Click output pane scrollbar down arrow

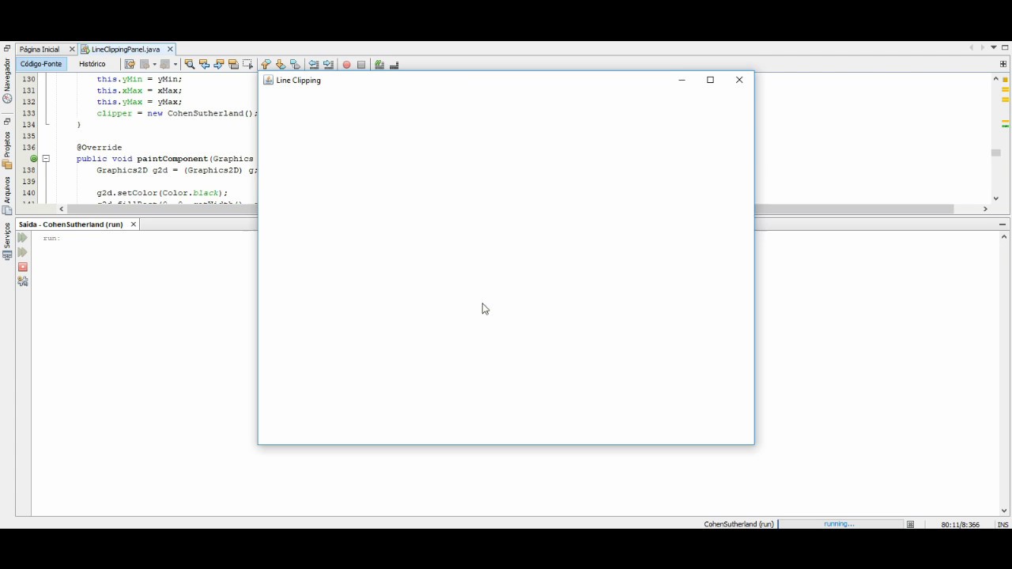point(1004,511)
